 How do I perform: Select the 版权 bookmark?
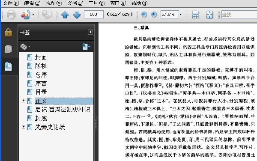(x=41, y=66)
